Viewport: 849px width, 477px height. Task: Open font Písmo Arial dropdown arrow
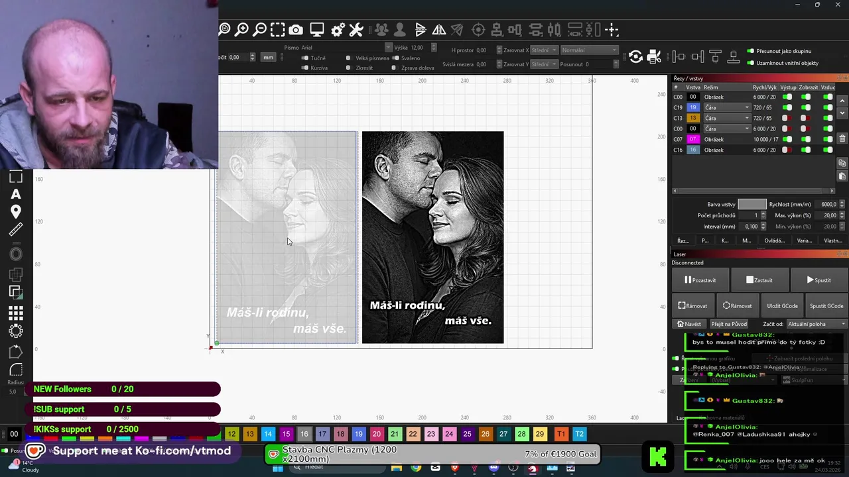pos(389,47)
